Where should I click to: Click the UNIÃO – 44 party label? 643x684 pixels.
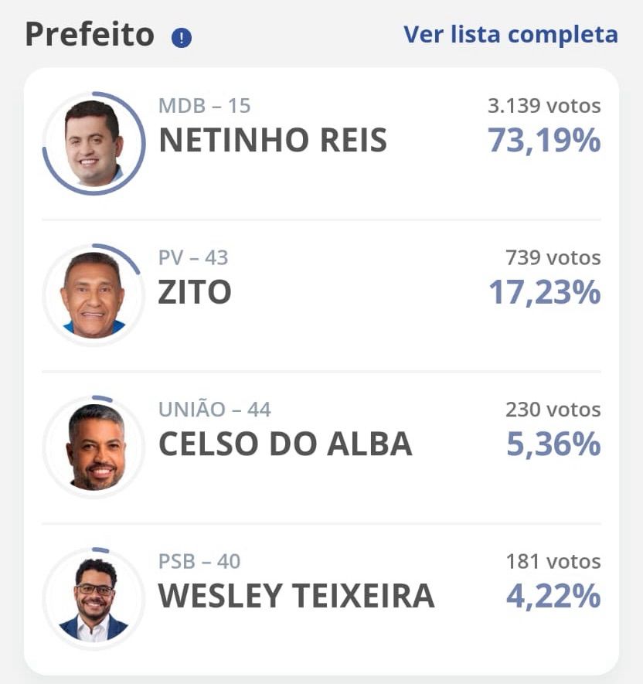(x=215, y=410)
